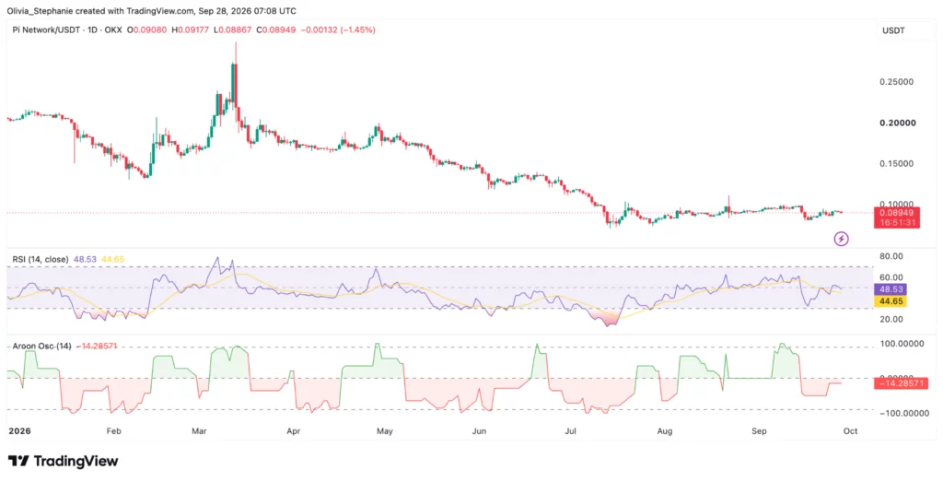943x482 pixels.
Task: Click the Oct label on time axis
Action: click(x=850, y=431)
